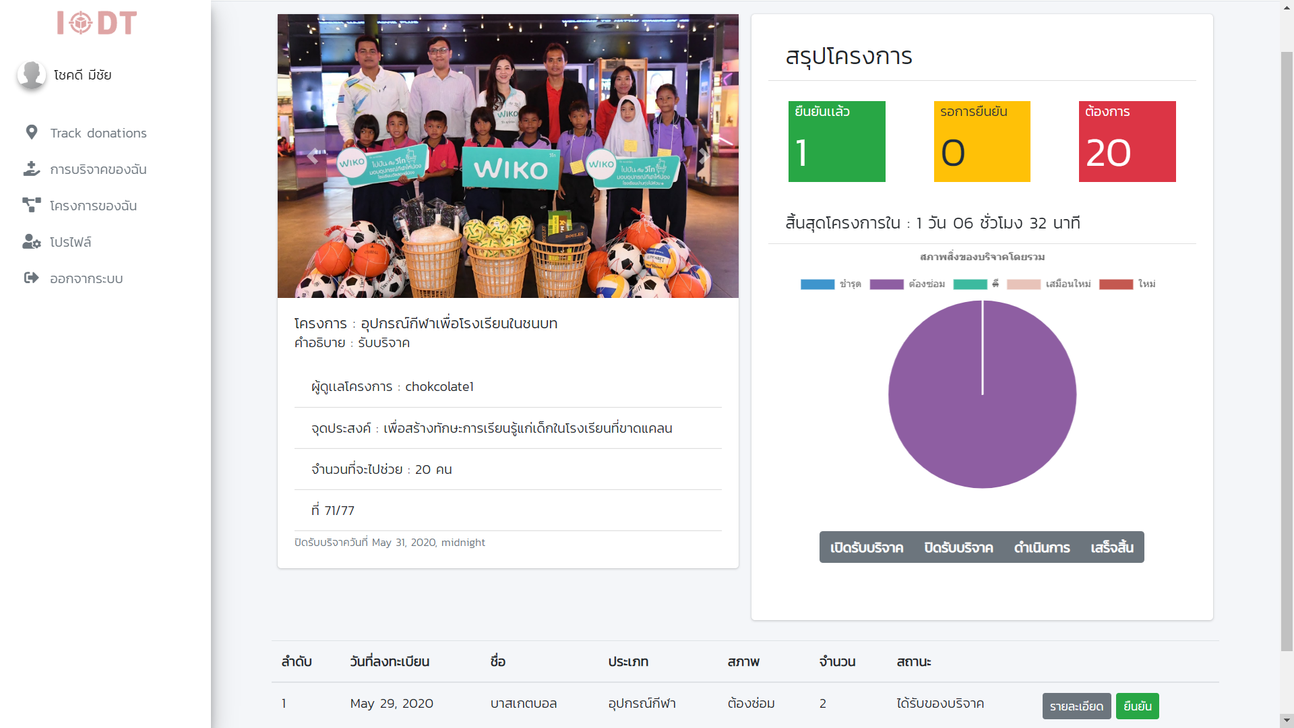This screenshot has height=728, width=1294.
Task: Click the user gear profile icon
Action: [31, 241]
